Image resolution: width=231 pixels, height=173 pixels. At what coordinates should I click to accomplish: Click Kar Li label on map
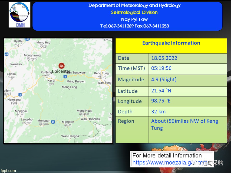(51, 81)
